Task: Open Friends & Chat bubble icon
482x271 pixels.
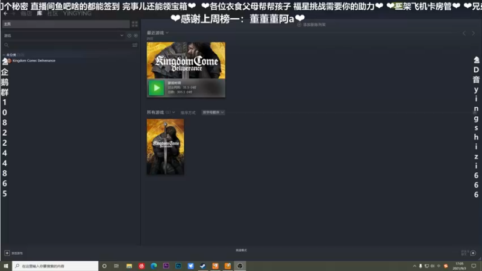Action: click(473, 253)
